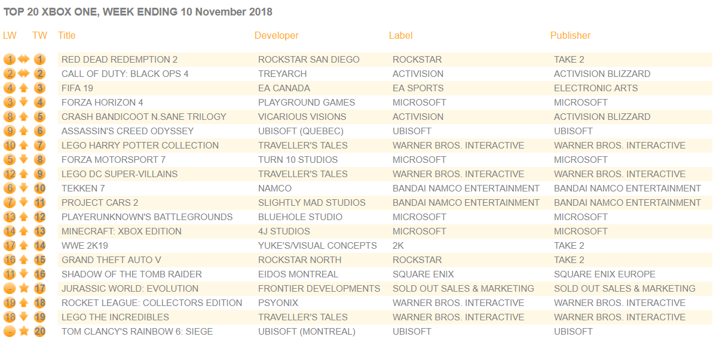Click developer PLAYGROUND GAMES

click(x=307, y=103)
